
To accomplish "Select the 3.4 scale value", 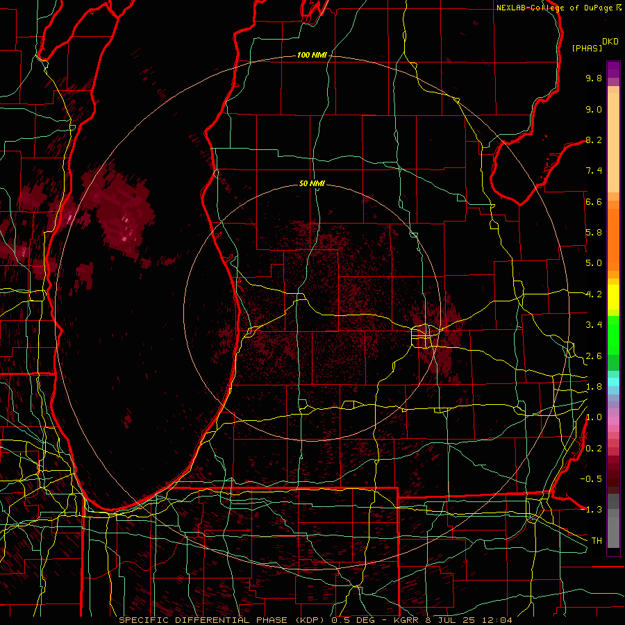I will point(594,325).
